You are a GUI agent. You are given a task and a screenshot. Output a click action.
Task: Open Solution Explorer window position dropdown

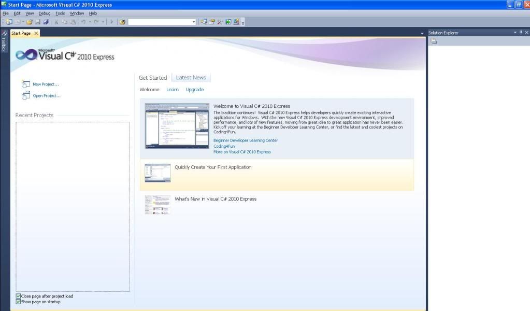tap(515, 33)
